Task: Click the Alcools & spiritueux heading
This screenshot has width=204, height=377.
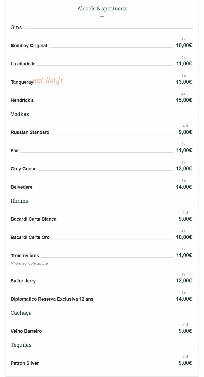Action: (x=102, y=9)
